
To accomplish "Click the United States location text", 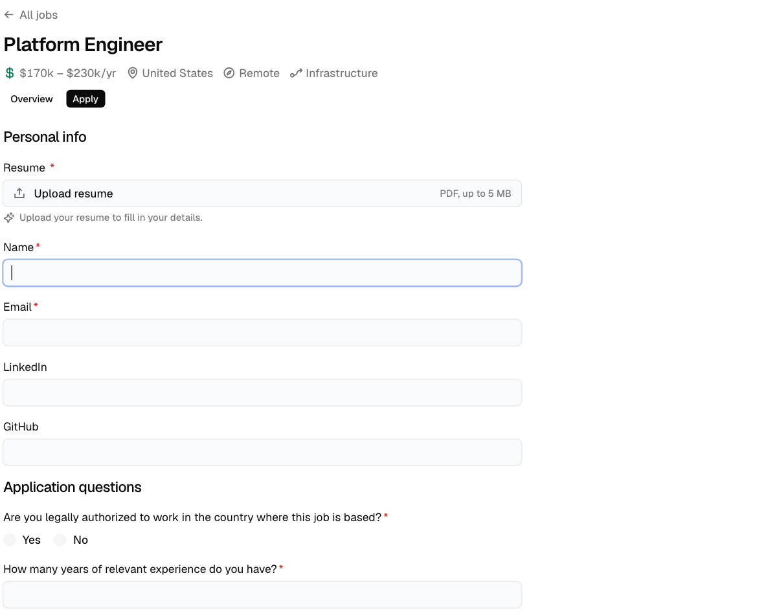I will click(177, 73).
